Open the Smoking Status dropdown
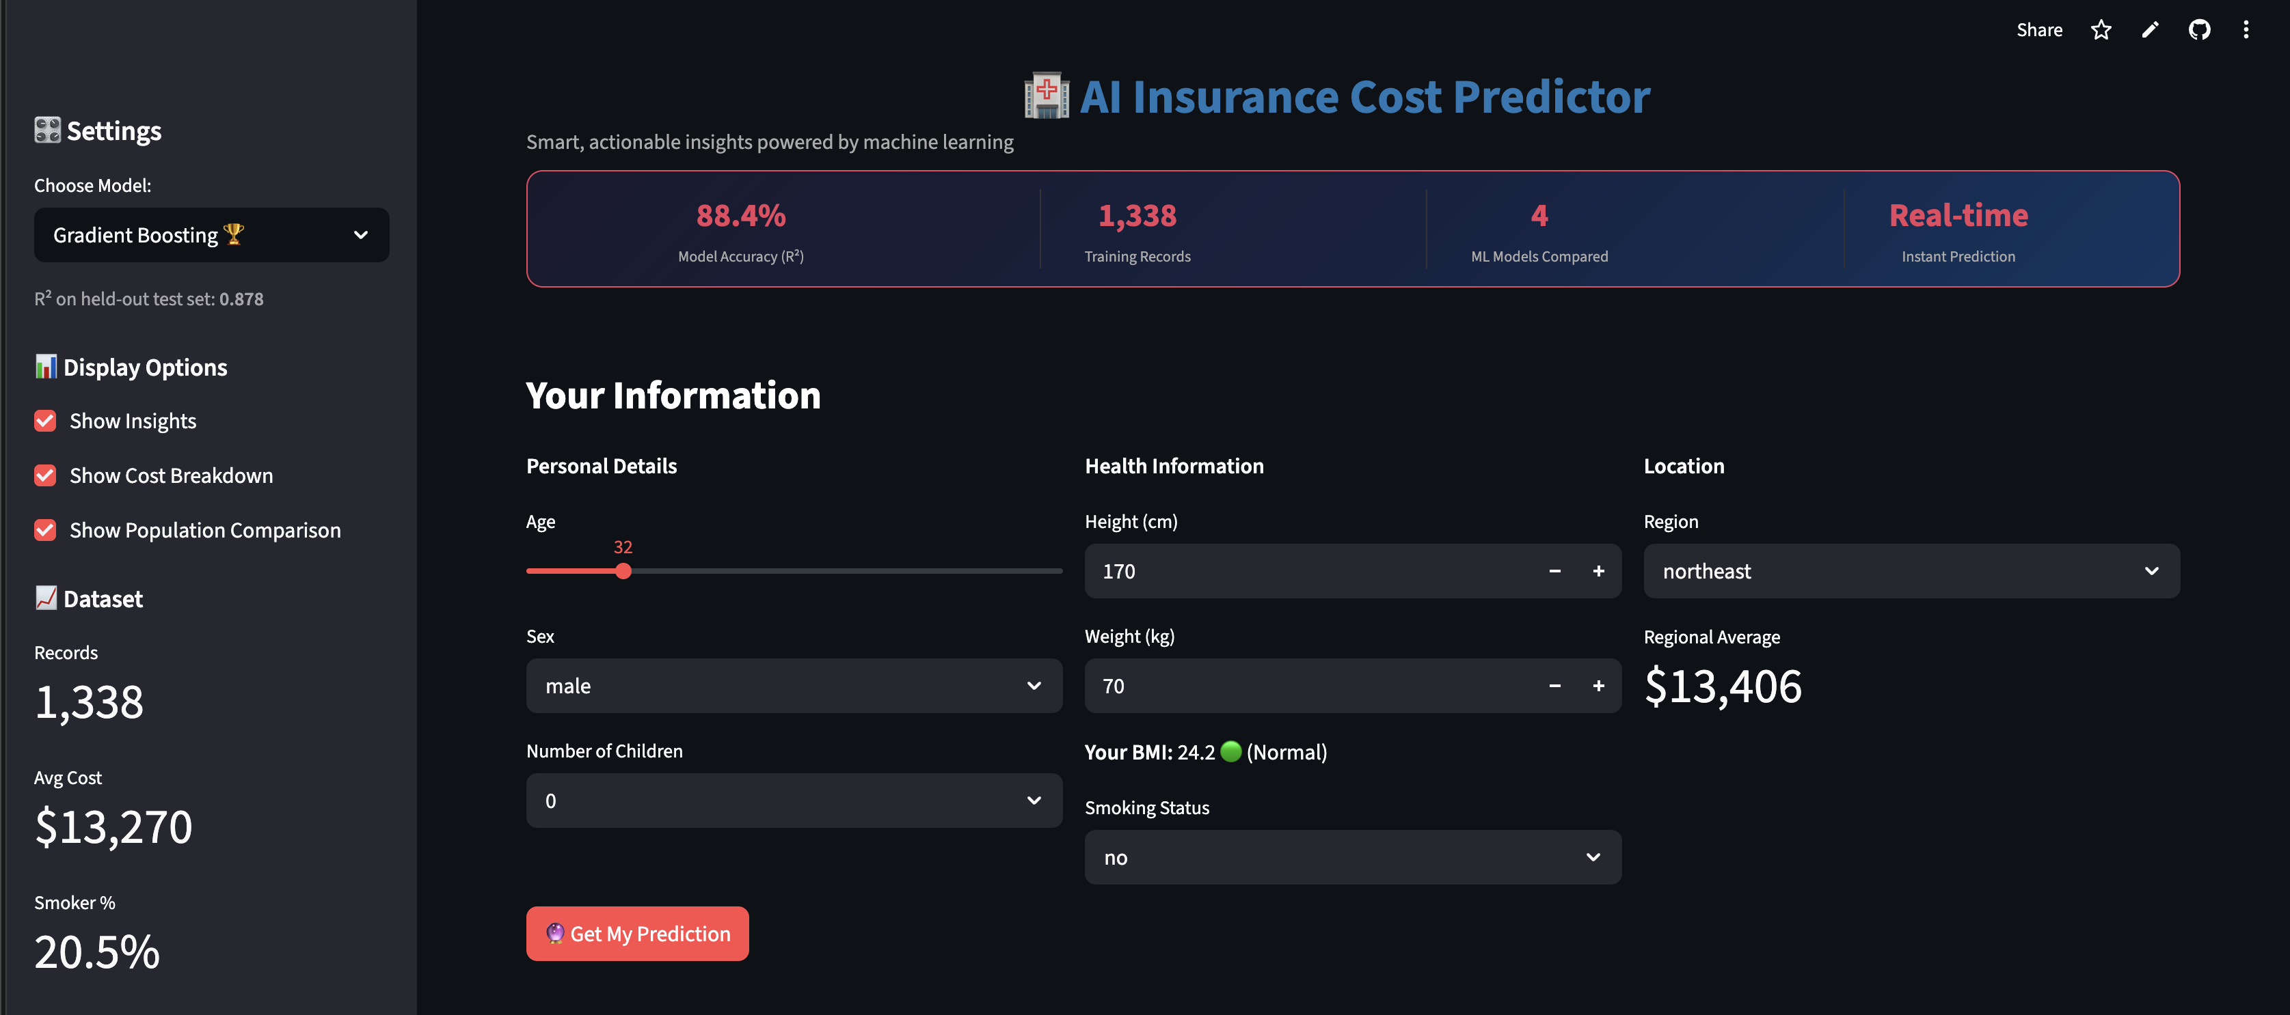The width and height of the screenshot is (2290, 1015). pyautogui.click(x=1352, y=857)
